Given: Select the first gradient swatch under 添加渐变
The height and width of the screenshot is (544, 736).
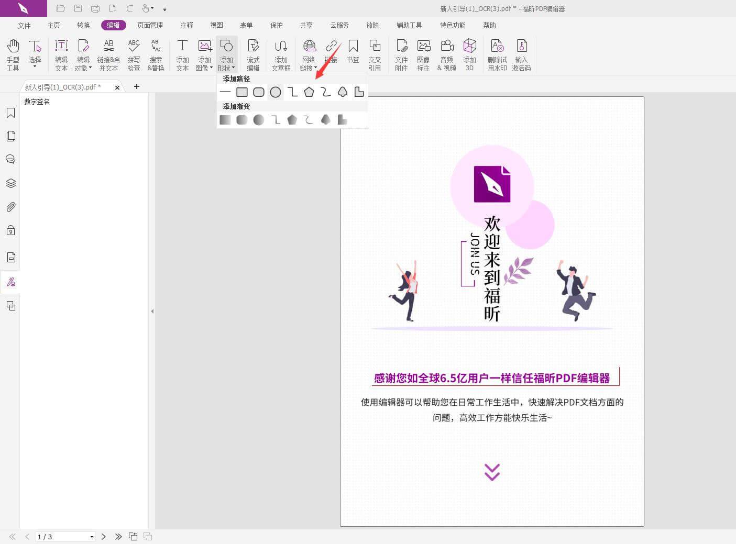Looking at the screenshot, I should 225,119.
